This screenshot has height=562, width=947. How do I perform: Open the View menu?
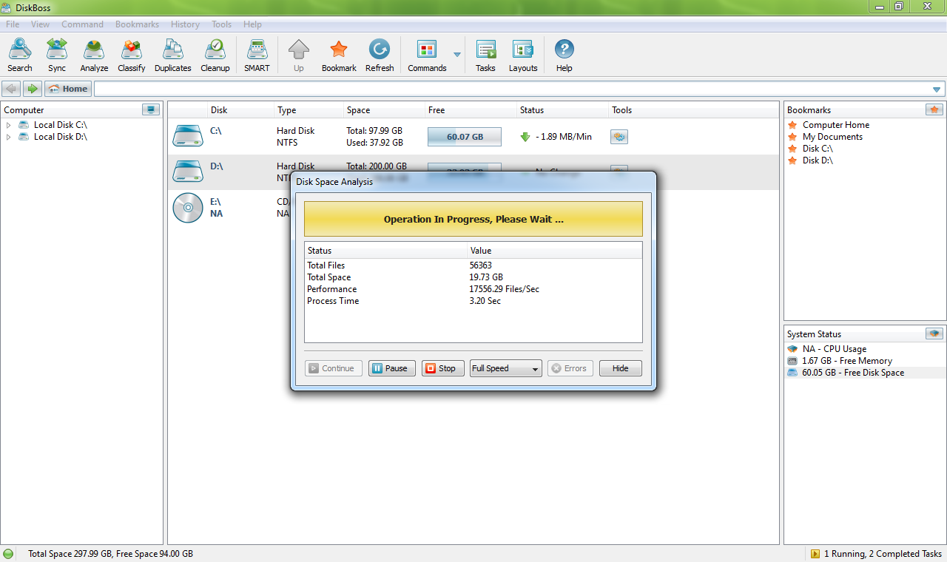point(41,24)
